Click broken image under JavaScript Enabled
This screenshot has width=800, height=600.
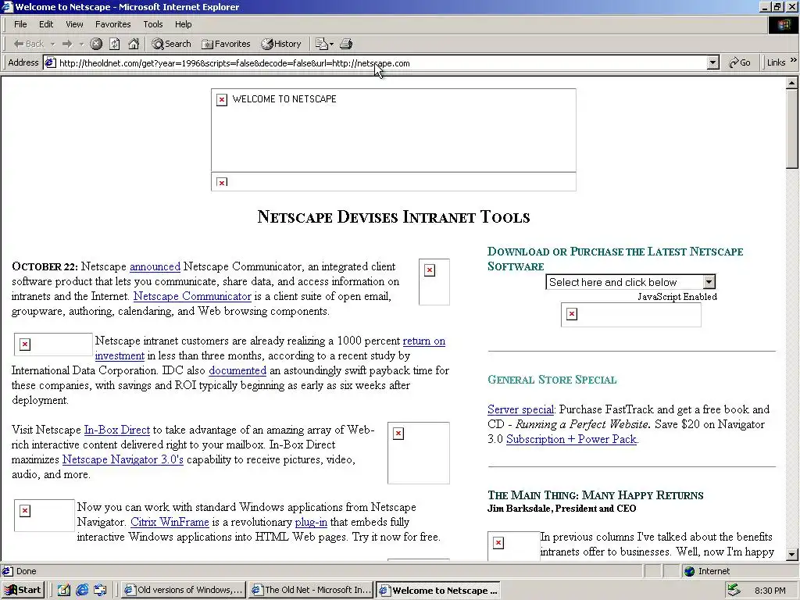(630, 314)
